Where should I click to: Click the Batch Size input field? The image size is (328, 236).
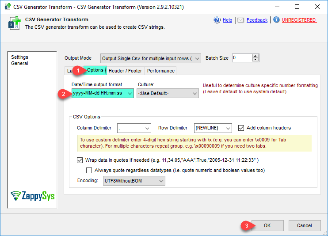tap(242, 58)
